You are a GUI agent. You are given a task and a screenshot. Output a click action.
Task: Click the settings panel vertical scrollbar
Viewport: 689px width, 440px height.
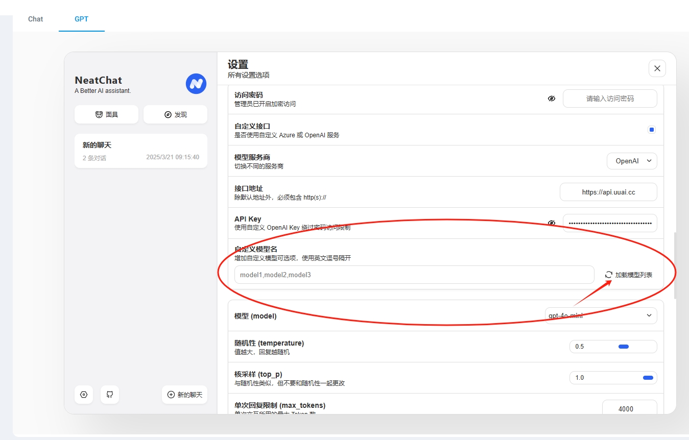(x=676, y=265)
